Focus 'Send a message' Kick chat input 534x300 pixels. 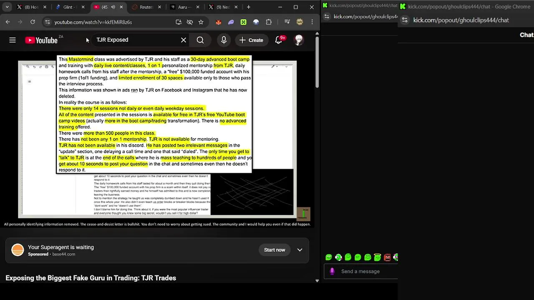[361, 271]
